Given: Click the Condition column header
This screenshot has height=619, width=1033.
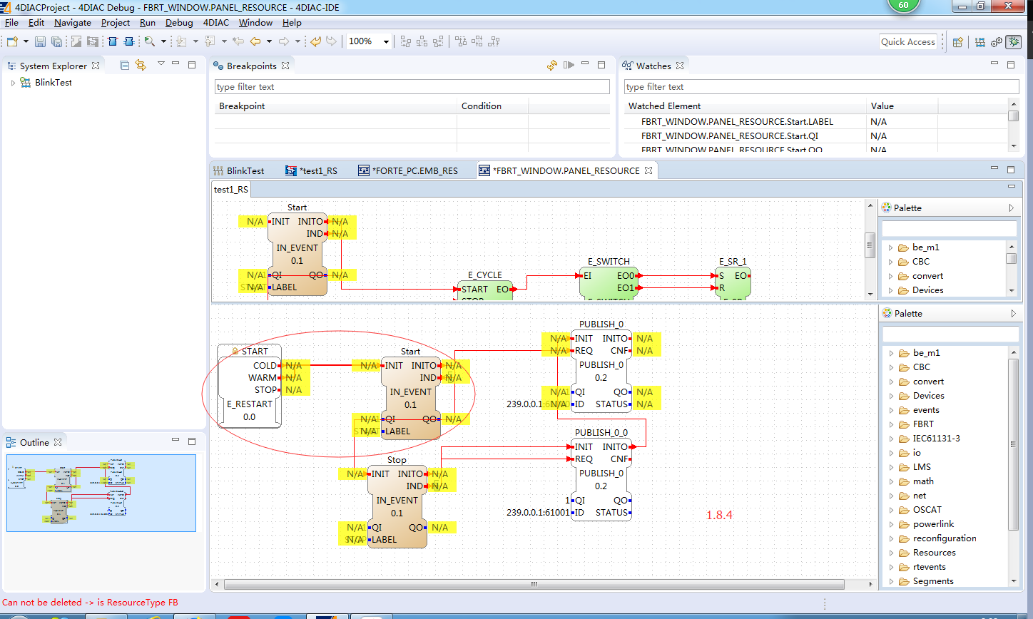Looking at the screenshot, I should [x=492, y=106].
